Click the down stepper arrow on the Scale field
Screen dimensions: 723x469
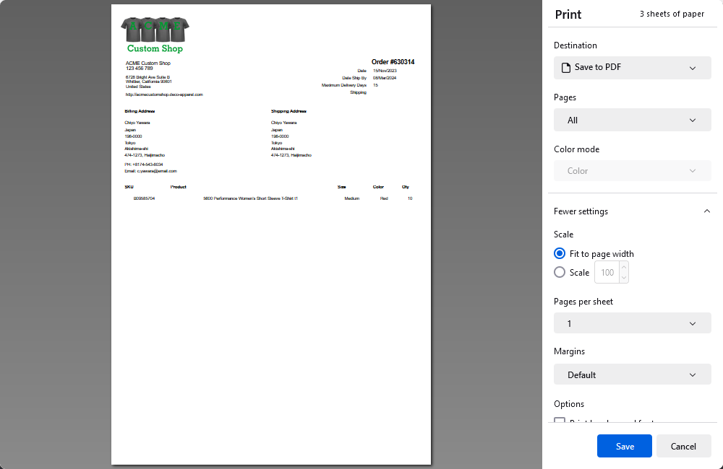tap(625, 276)
